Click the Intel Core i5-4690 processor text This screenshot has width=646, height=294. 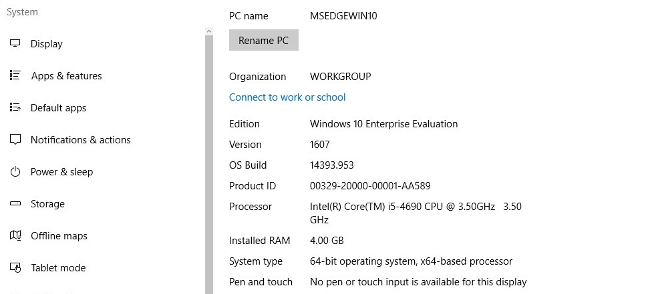point(416,213)
